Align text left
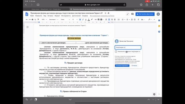 point(106,19)
